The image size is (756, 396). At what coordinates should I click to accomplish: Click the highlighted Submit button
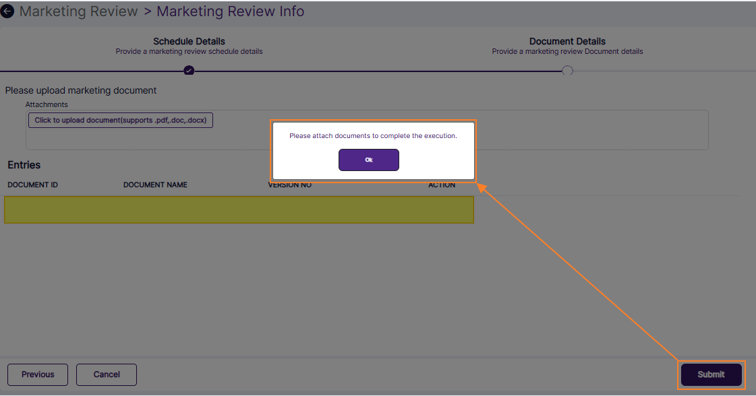711,374
